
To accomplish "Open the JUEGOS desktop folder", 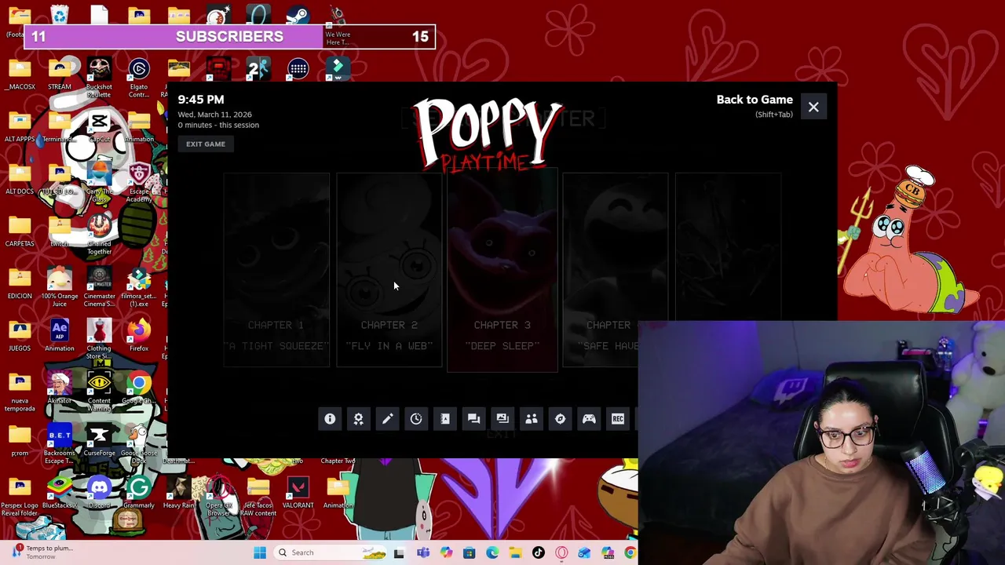I will coord(20,335).
